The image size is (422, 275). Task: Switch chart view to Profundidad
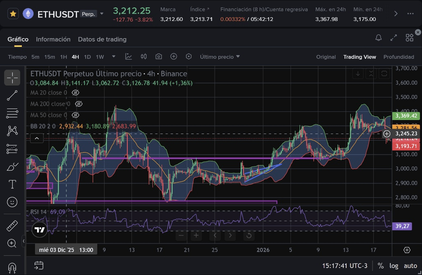click(399, 57)
